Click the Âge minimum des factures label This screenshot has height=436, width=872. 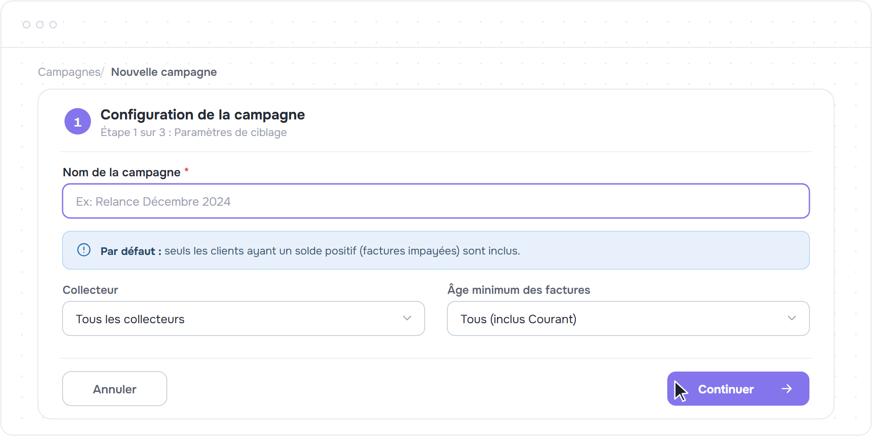point(519,290)
